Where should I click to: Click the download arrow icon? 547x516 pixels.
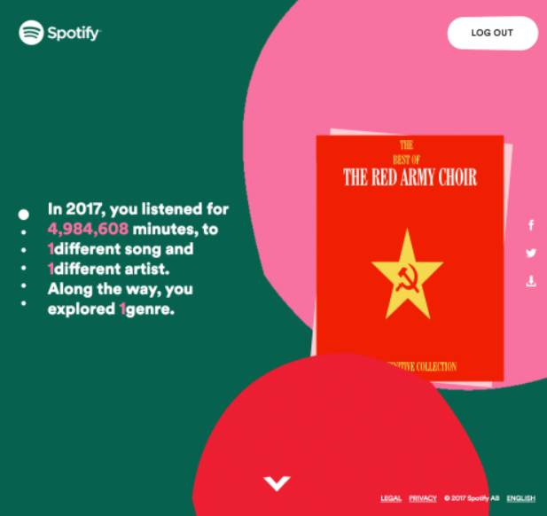[x=531, y=281]
